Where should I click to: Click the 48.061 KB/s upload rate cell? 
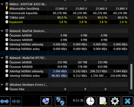58,76
